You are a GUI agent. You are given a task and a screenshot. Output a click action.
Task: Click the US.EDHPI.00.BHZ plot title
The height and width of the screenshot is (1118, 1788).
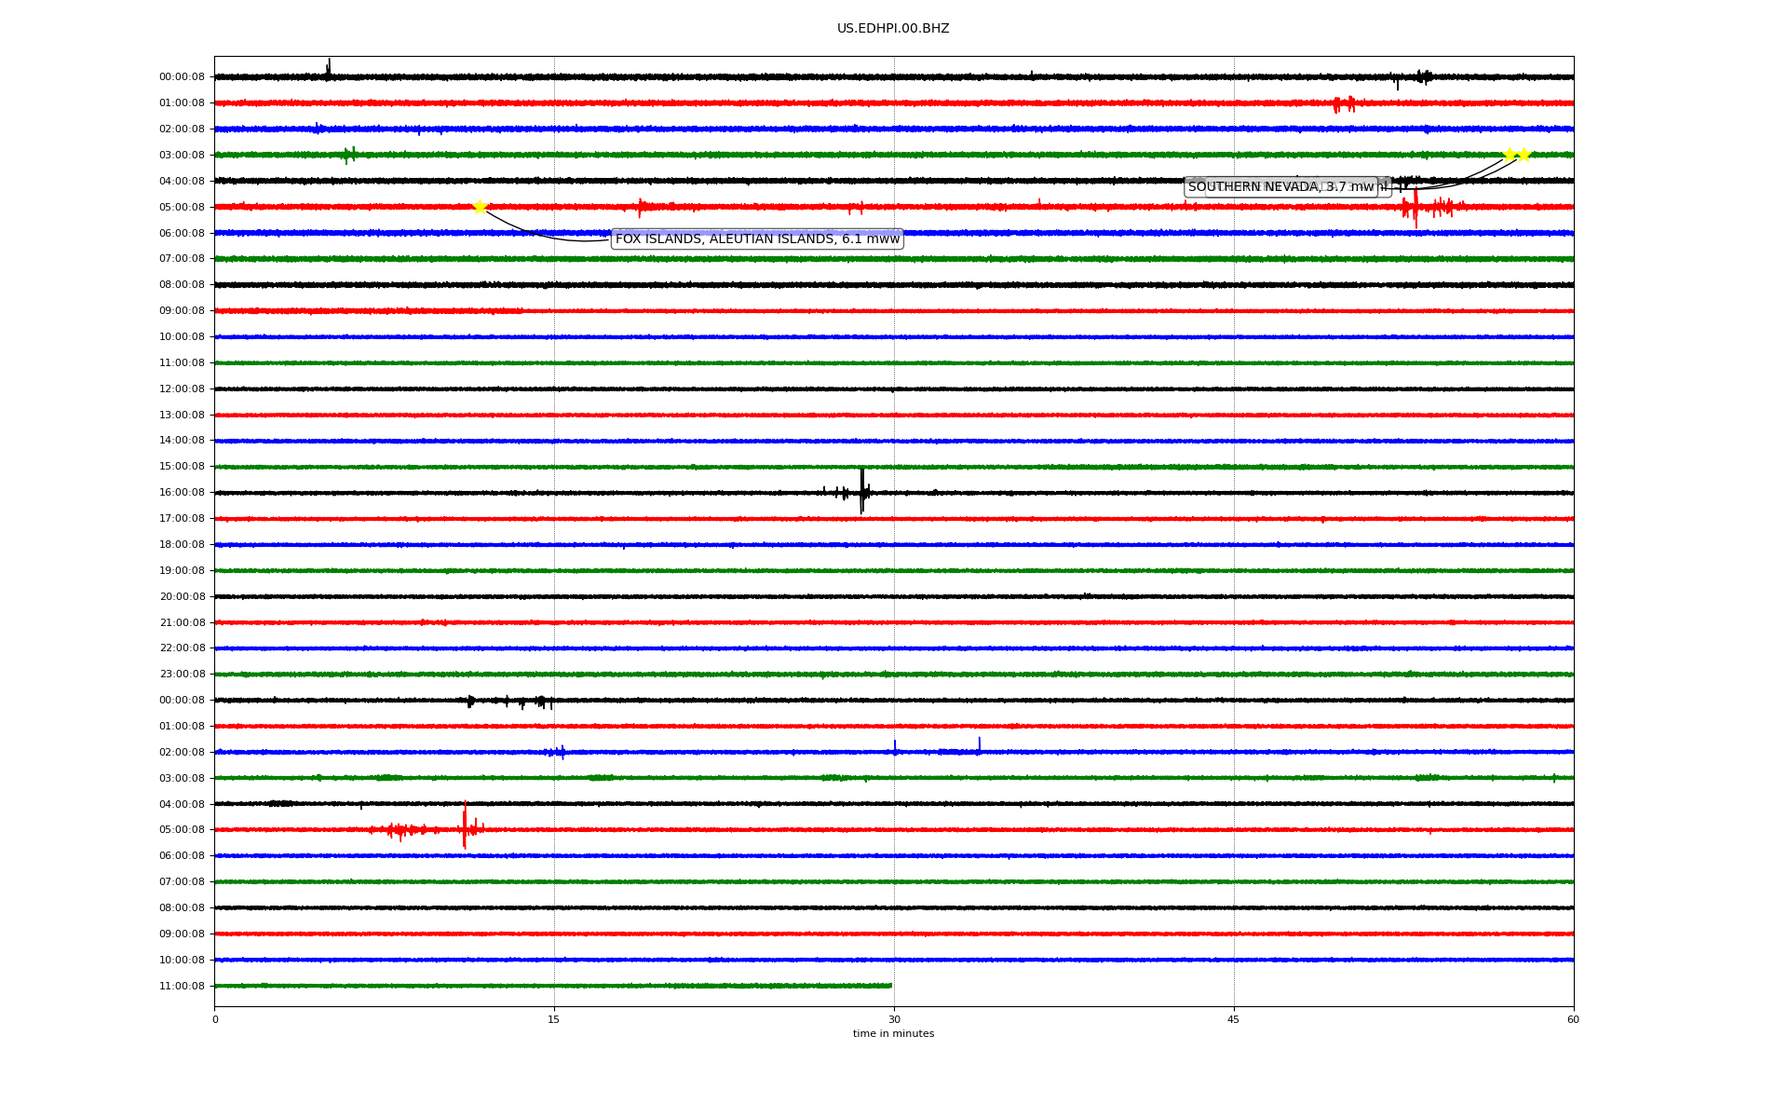(x=893, y=29)
